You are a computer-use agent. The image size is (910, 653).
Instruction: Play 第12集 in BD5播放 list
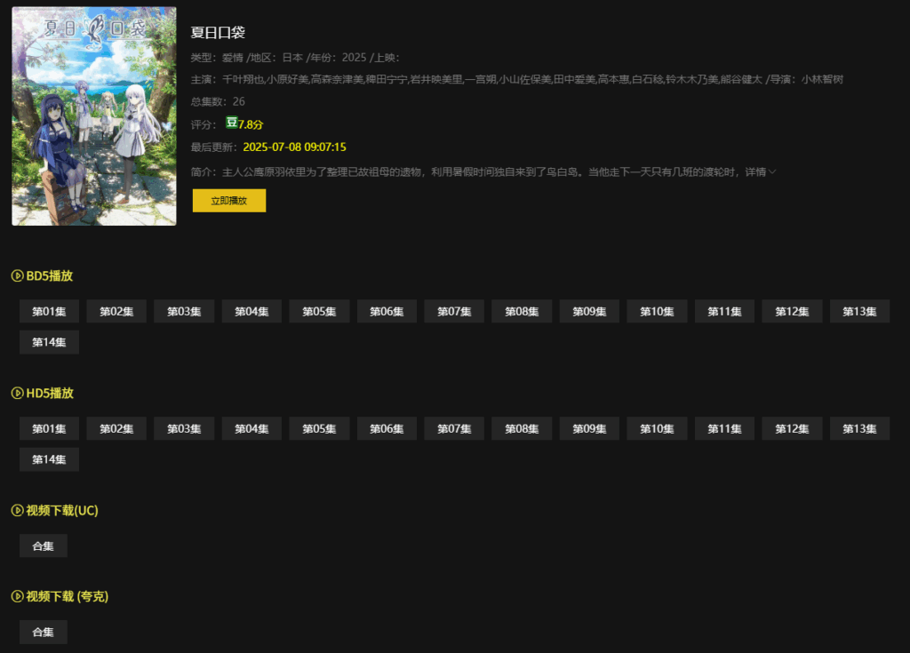(x=792, y=312)
